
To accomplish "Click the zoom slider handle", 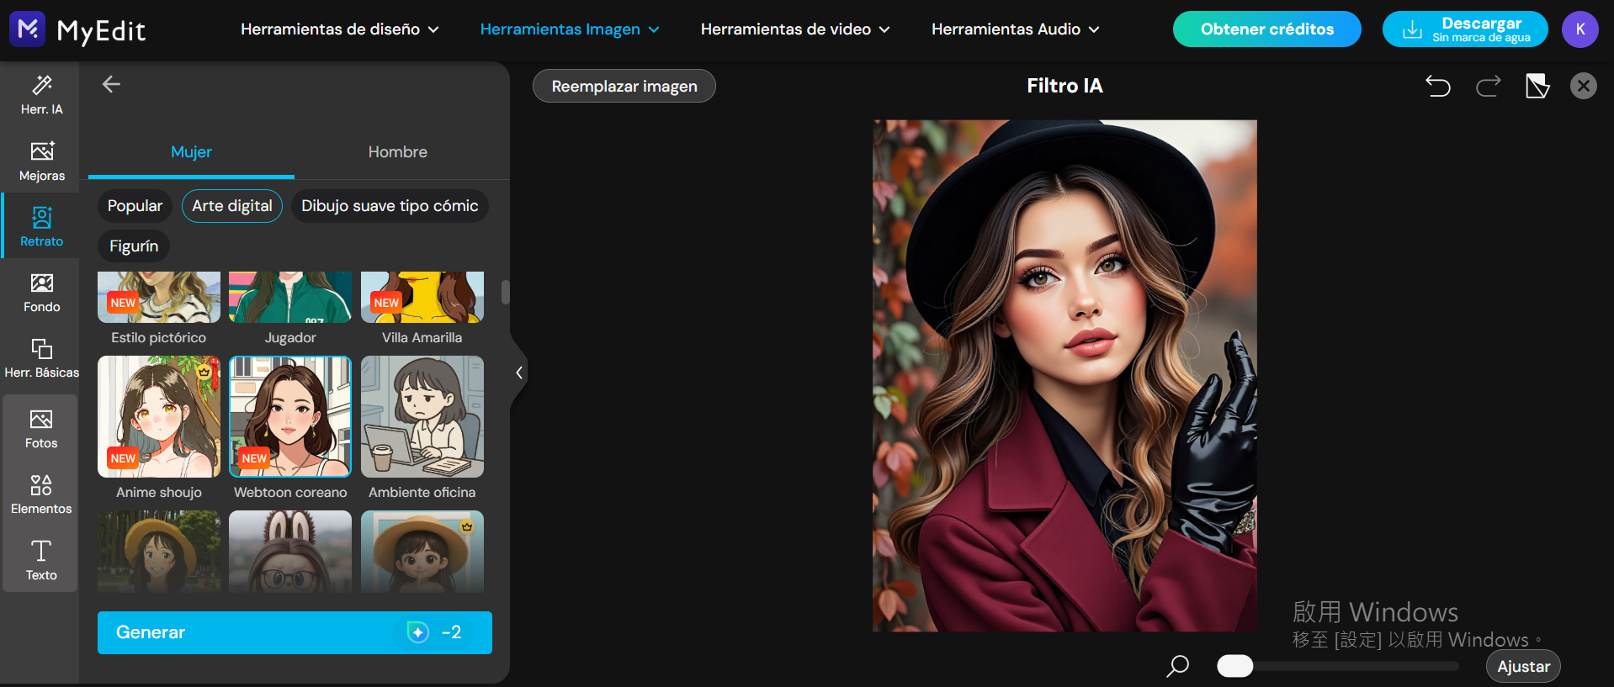I will pyautogui.click(x=1234, y=666).
